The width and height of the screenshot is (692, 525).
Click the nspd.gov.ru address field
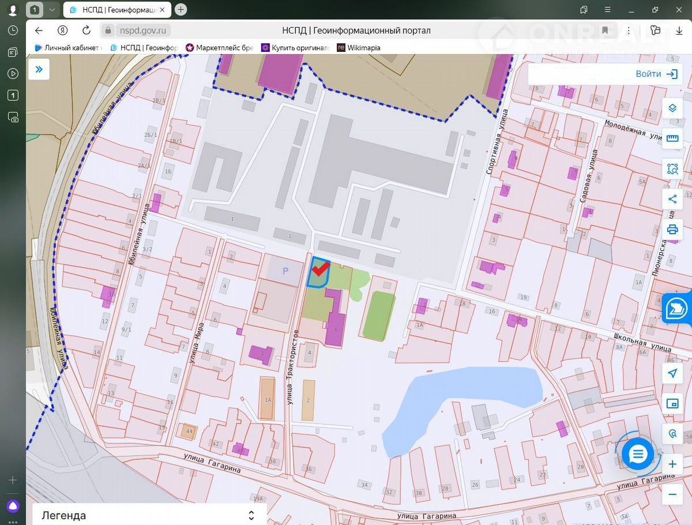coord(144,31)
